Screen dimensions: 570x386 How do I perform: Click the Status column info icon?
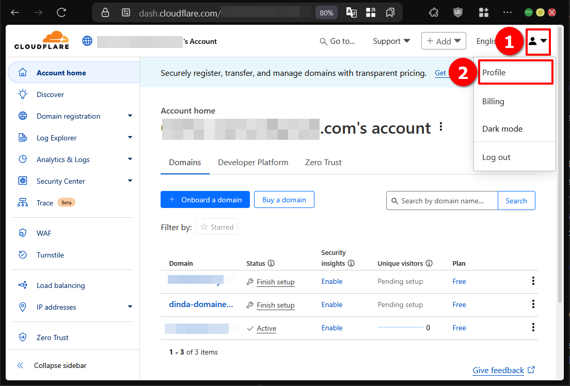click(x=271, y=263)
